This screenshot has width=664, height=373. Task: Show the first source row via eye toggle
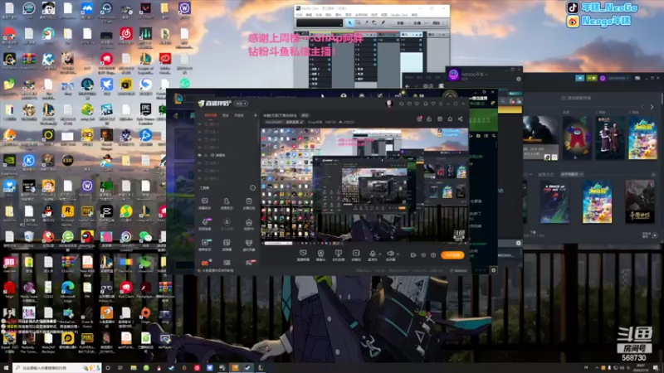click(200, 124)
